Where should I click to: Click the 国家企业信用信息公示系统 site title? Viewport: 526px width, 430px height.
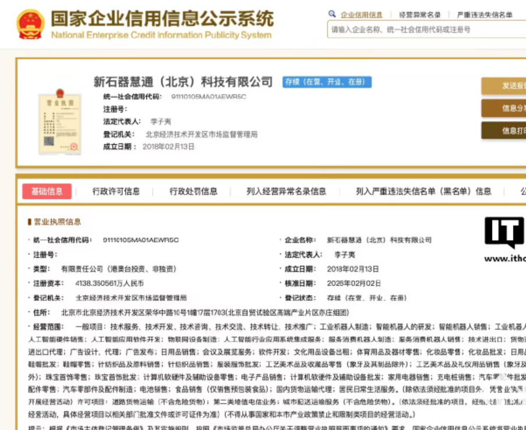161,19
